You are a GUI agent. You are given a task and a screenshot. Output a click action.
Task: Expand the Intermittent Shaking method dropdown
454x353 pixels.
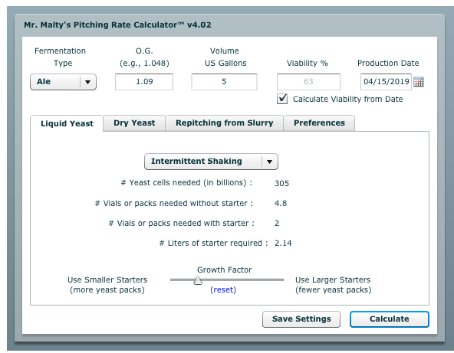point(211,162)
